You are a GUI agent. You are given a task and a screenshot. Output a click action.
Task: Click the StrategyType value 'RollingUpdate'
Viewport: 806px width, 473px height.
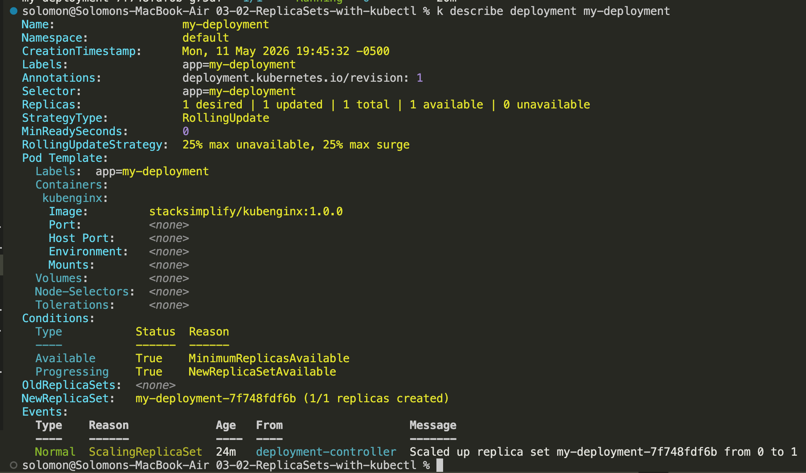point(226,118)
